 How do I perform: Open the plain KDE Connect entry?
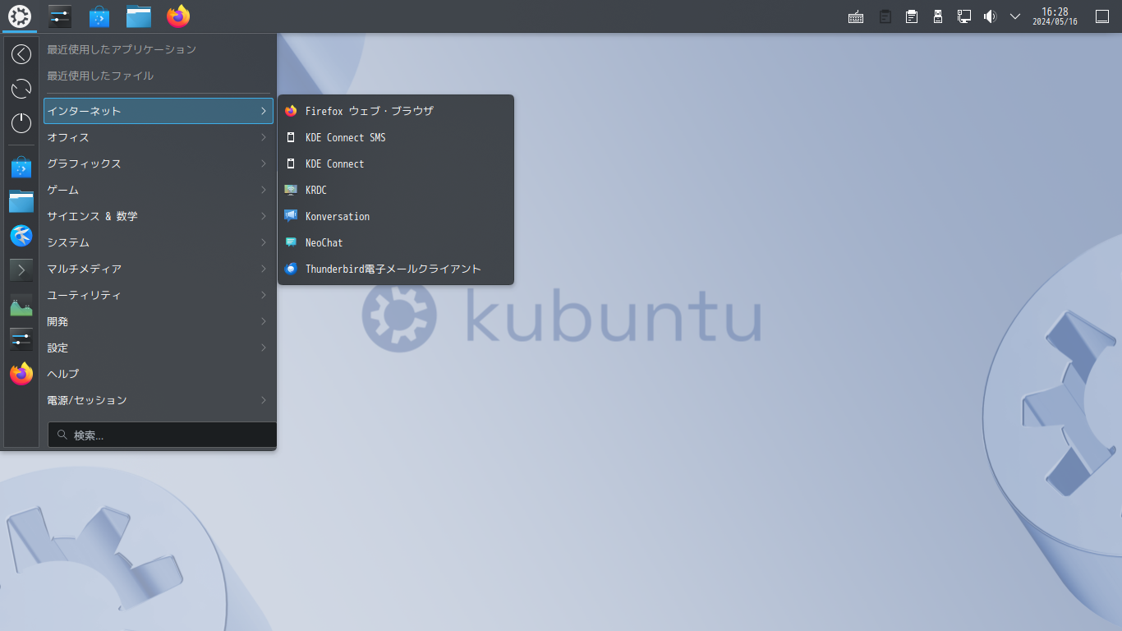(x=396, y=164)
